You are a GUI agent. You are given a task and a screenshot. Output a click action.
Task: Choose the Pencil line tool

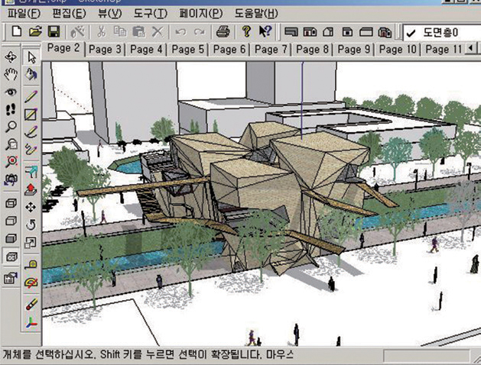point(31,96)
